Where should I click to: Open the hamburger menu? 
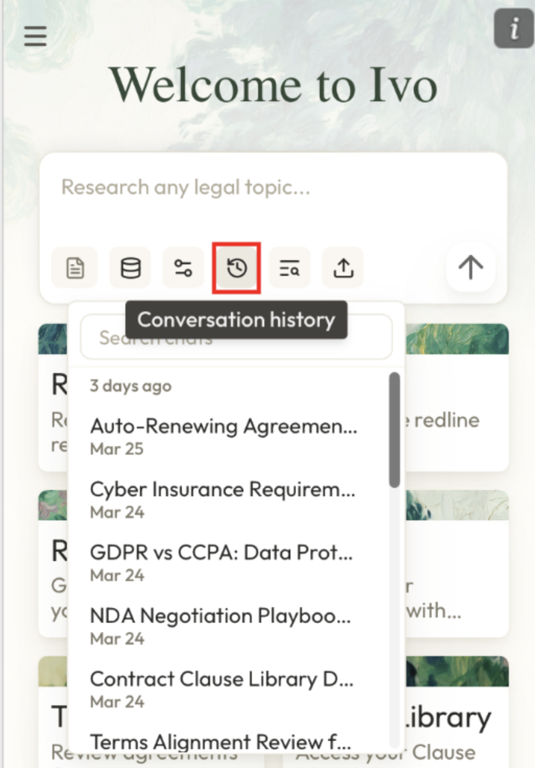point(35,36)
